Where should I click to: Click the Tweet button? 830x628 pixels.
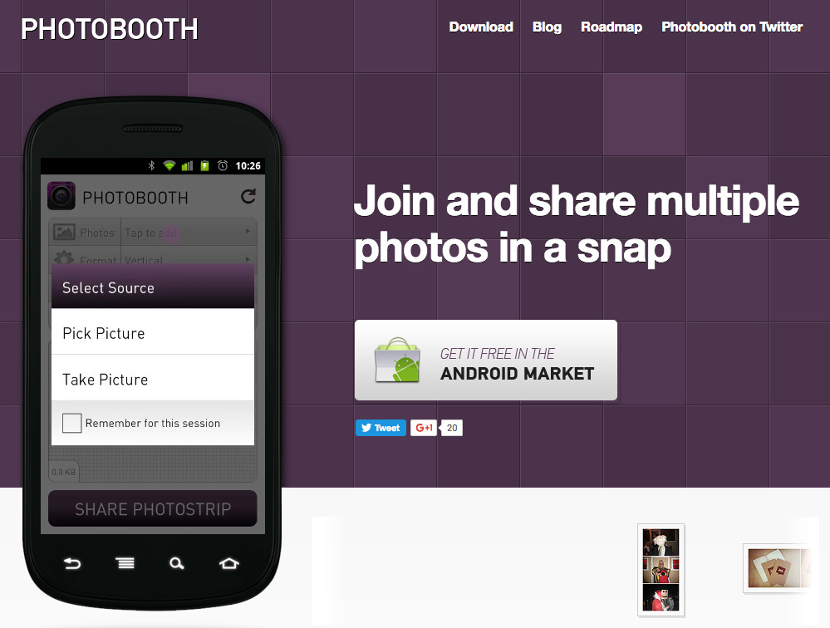(381, 428)
